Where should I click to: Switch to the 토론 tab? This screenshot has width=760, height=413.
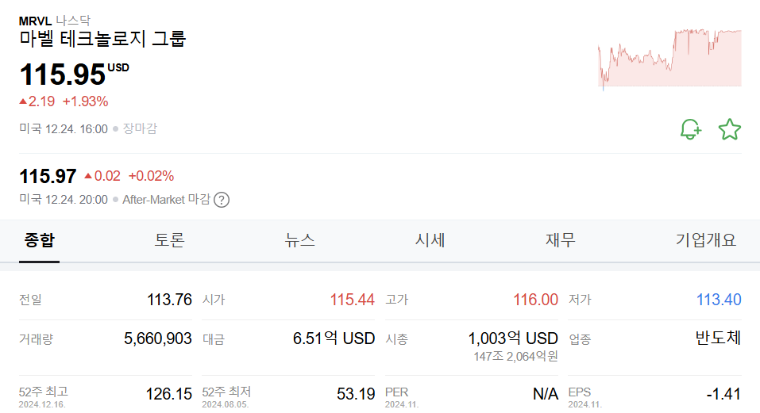tap(169, 240)
